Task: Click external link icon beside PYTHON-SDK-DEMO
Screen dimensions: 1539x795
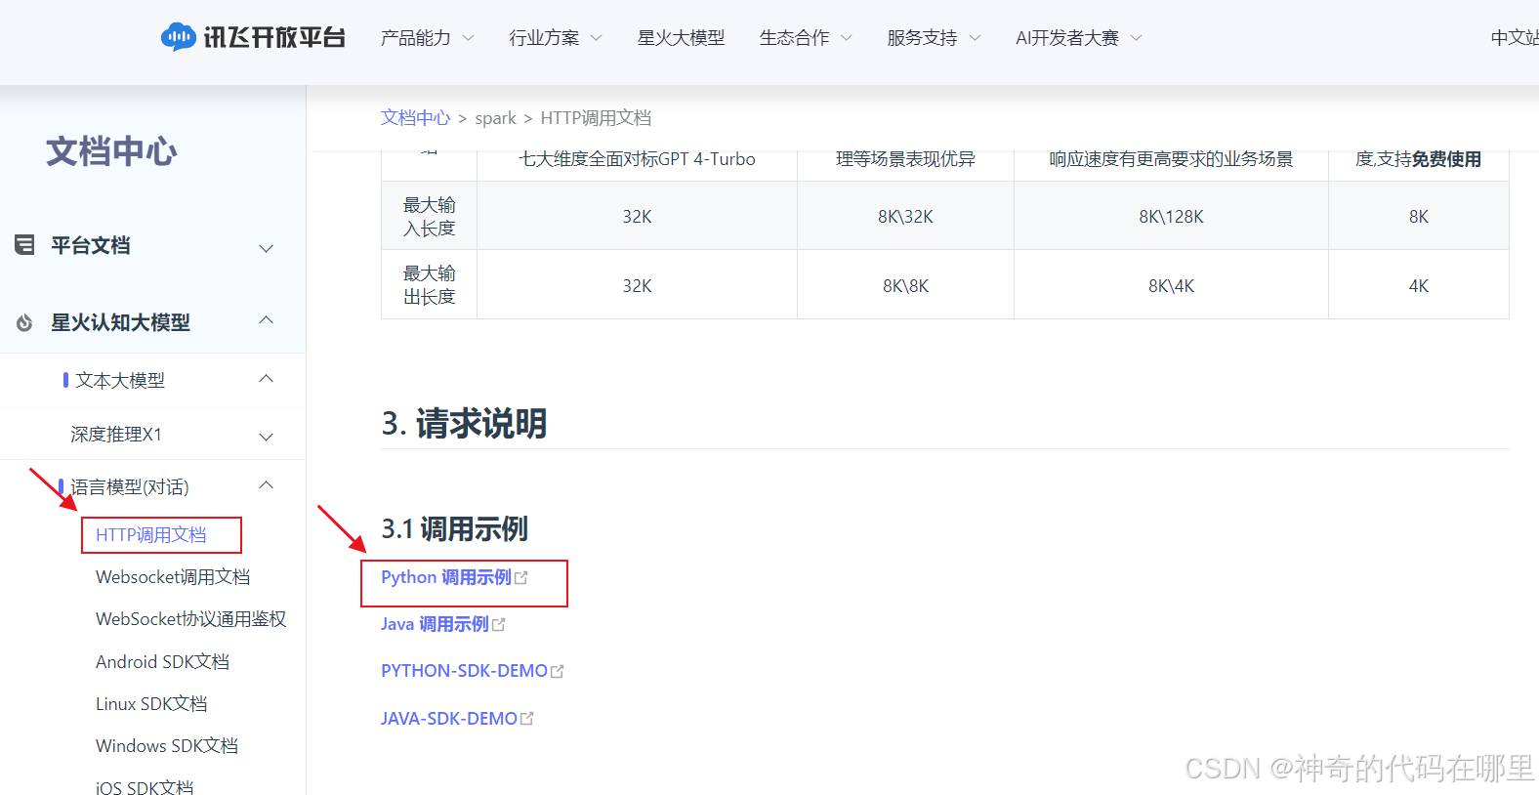Action: point(558,672)
